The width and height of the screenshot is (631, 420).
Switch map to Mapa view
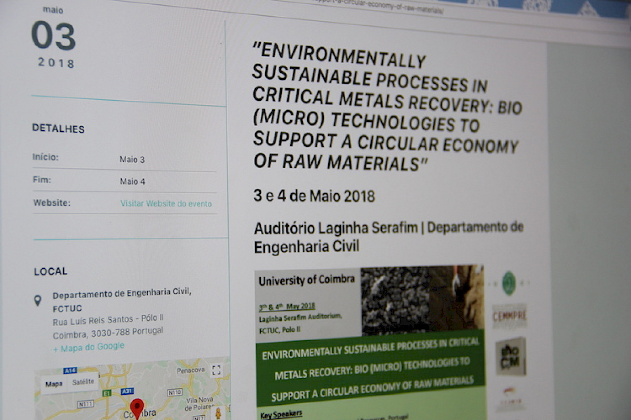click(x=54, y=384)
